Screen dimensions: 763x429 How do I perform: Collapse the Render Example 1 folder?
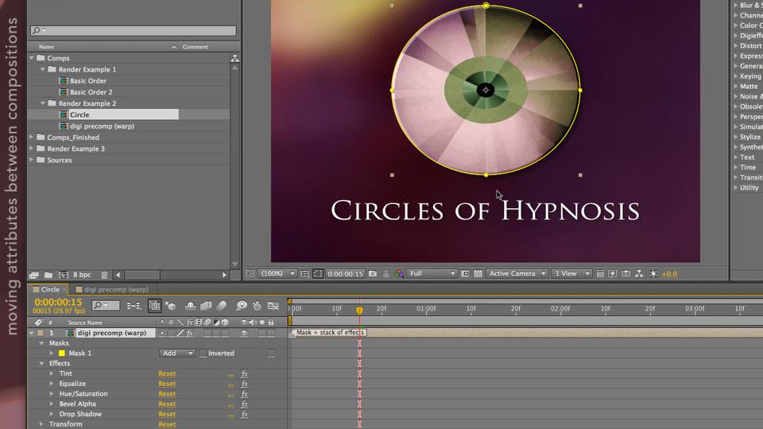coord(43,70)
